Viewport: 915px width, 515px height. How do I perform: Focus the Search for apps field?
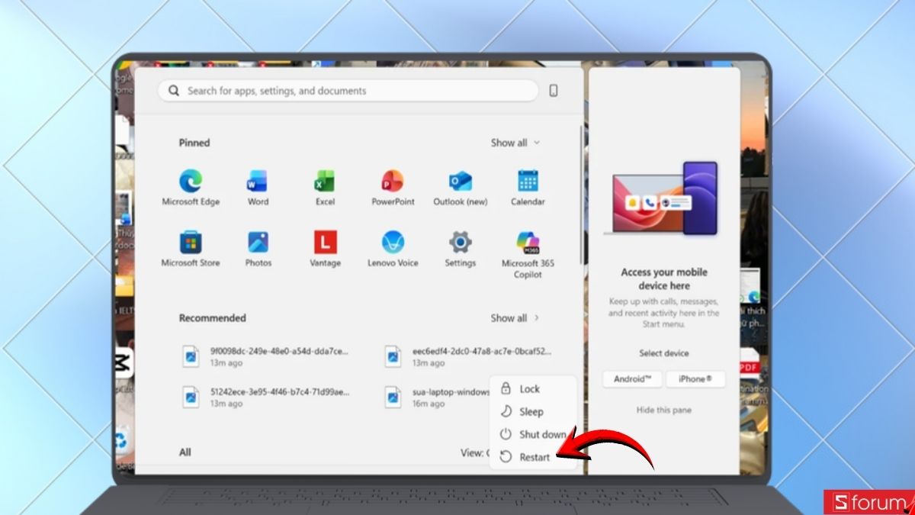348,91
